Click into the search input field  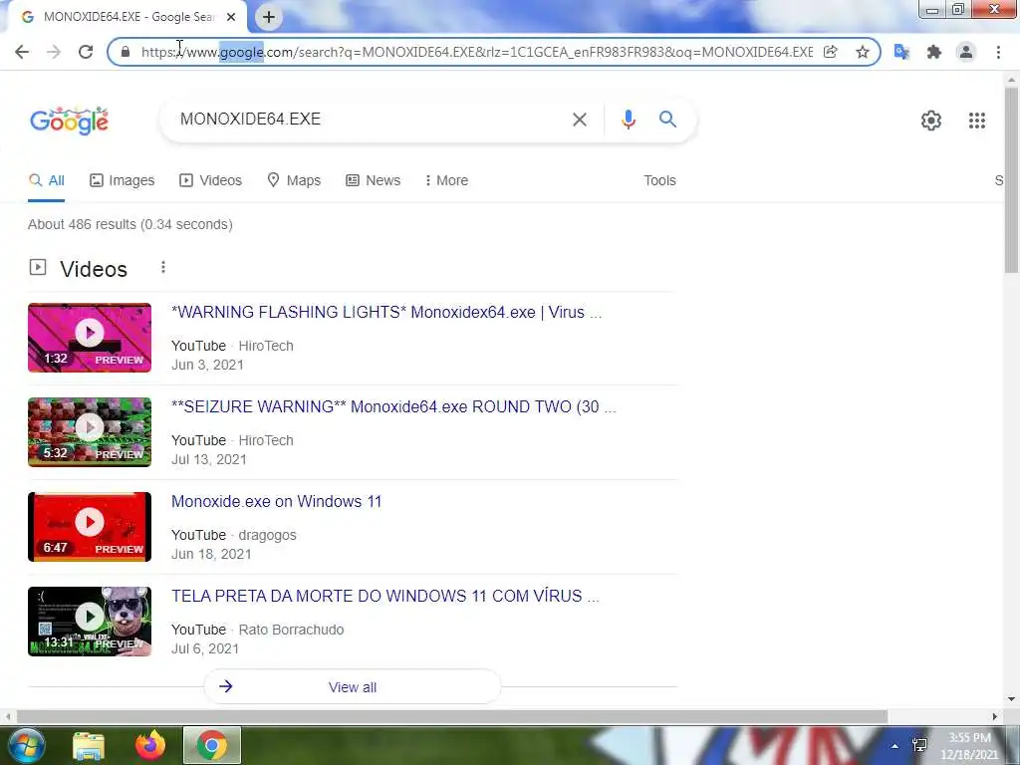pos(371,120)
